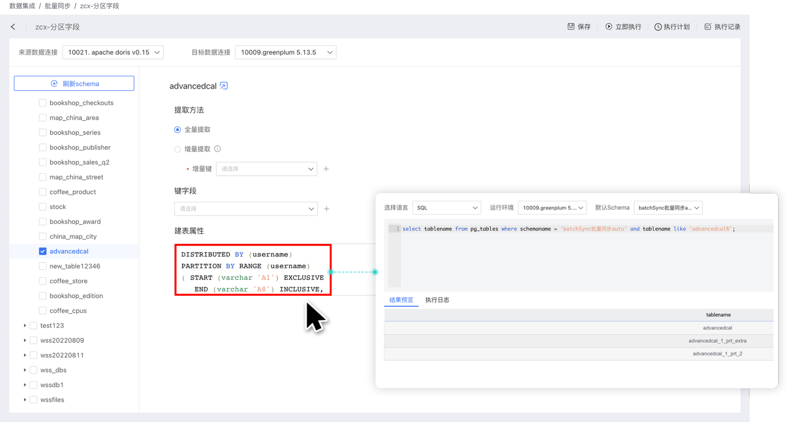The height and width of the screenshot is (422, 788).
Task: Click the 执行计划 button
Action: click(672, 27)
